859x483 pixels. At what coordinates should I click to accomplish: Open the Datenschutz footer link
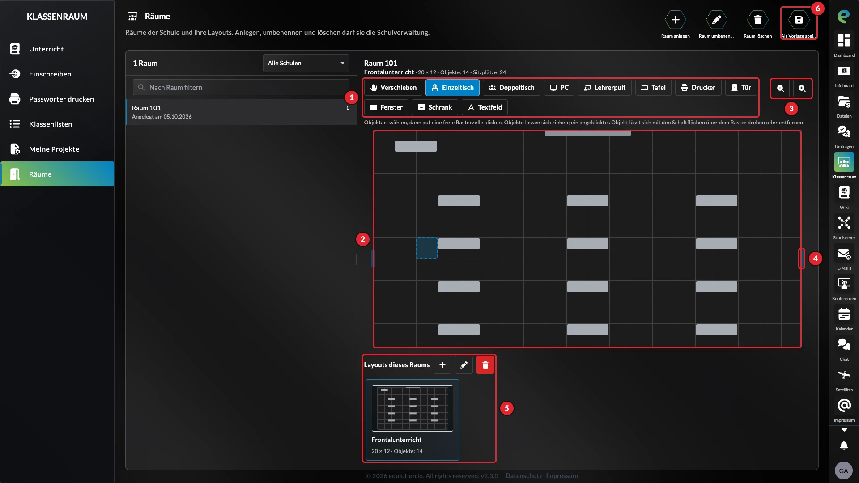(x=523, y=476)
